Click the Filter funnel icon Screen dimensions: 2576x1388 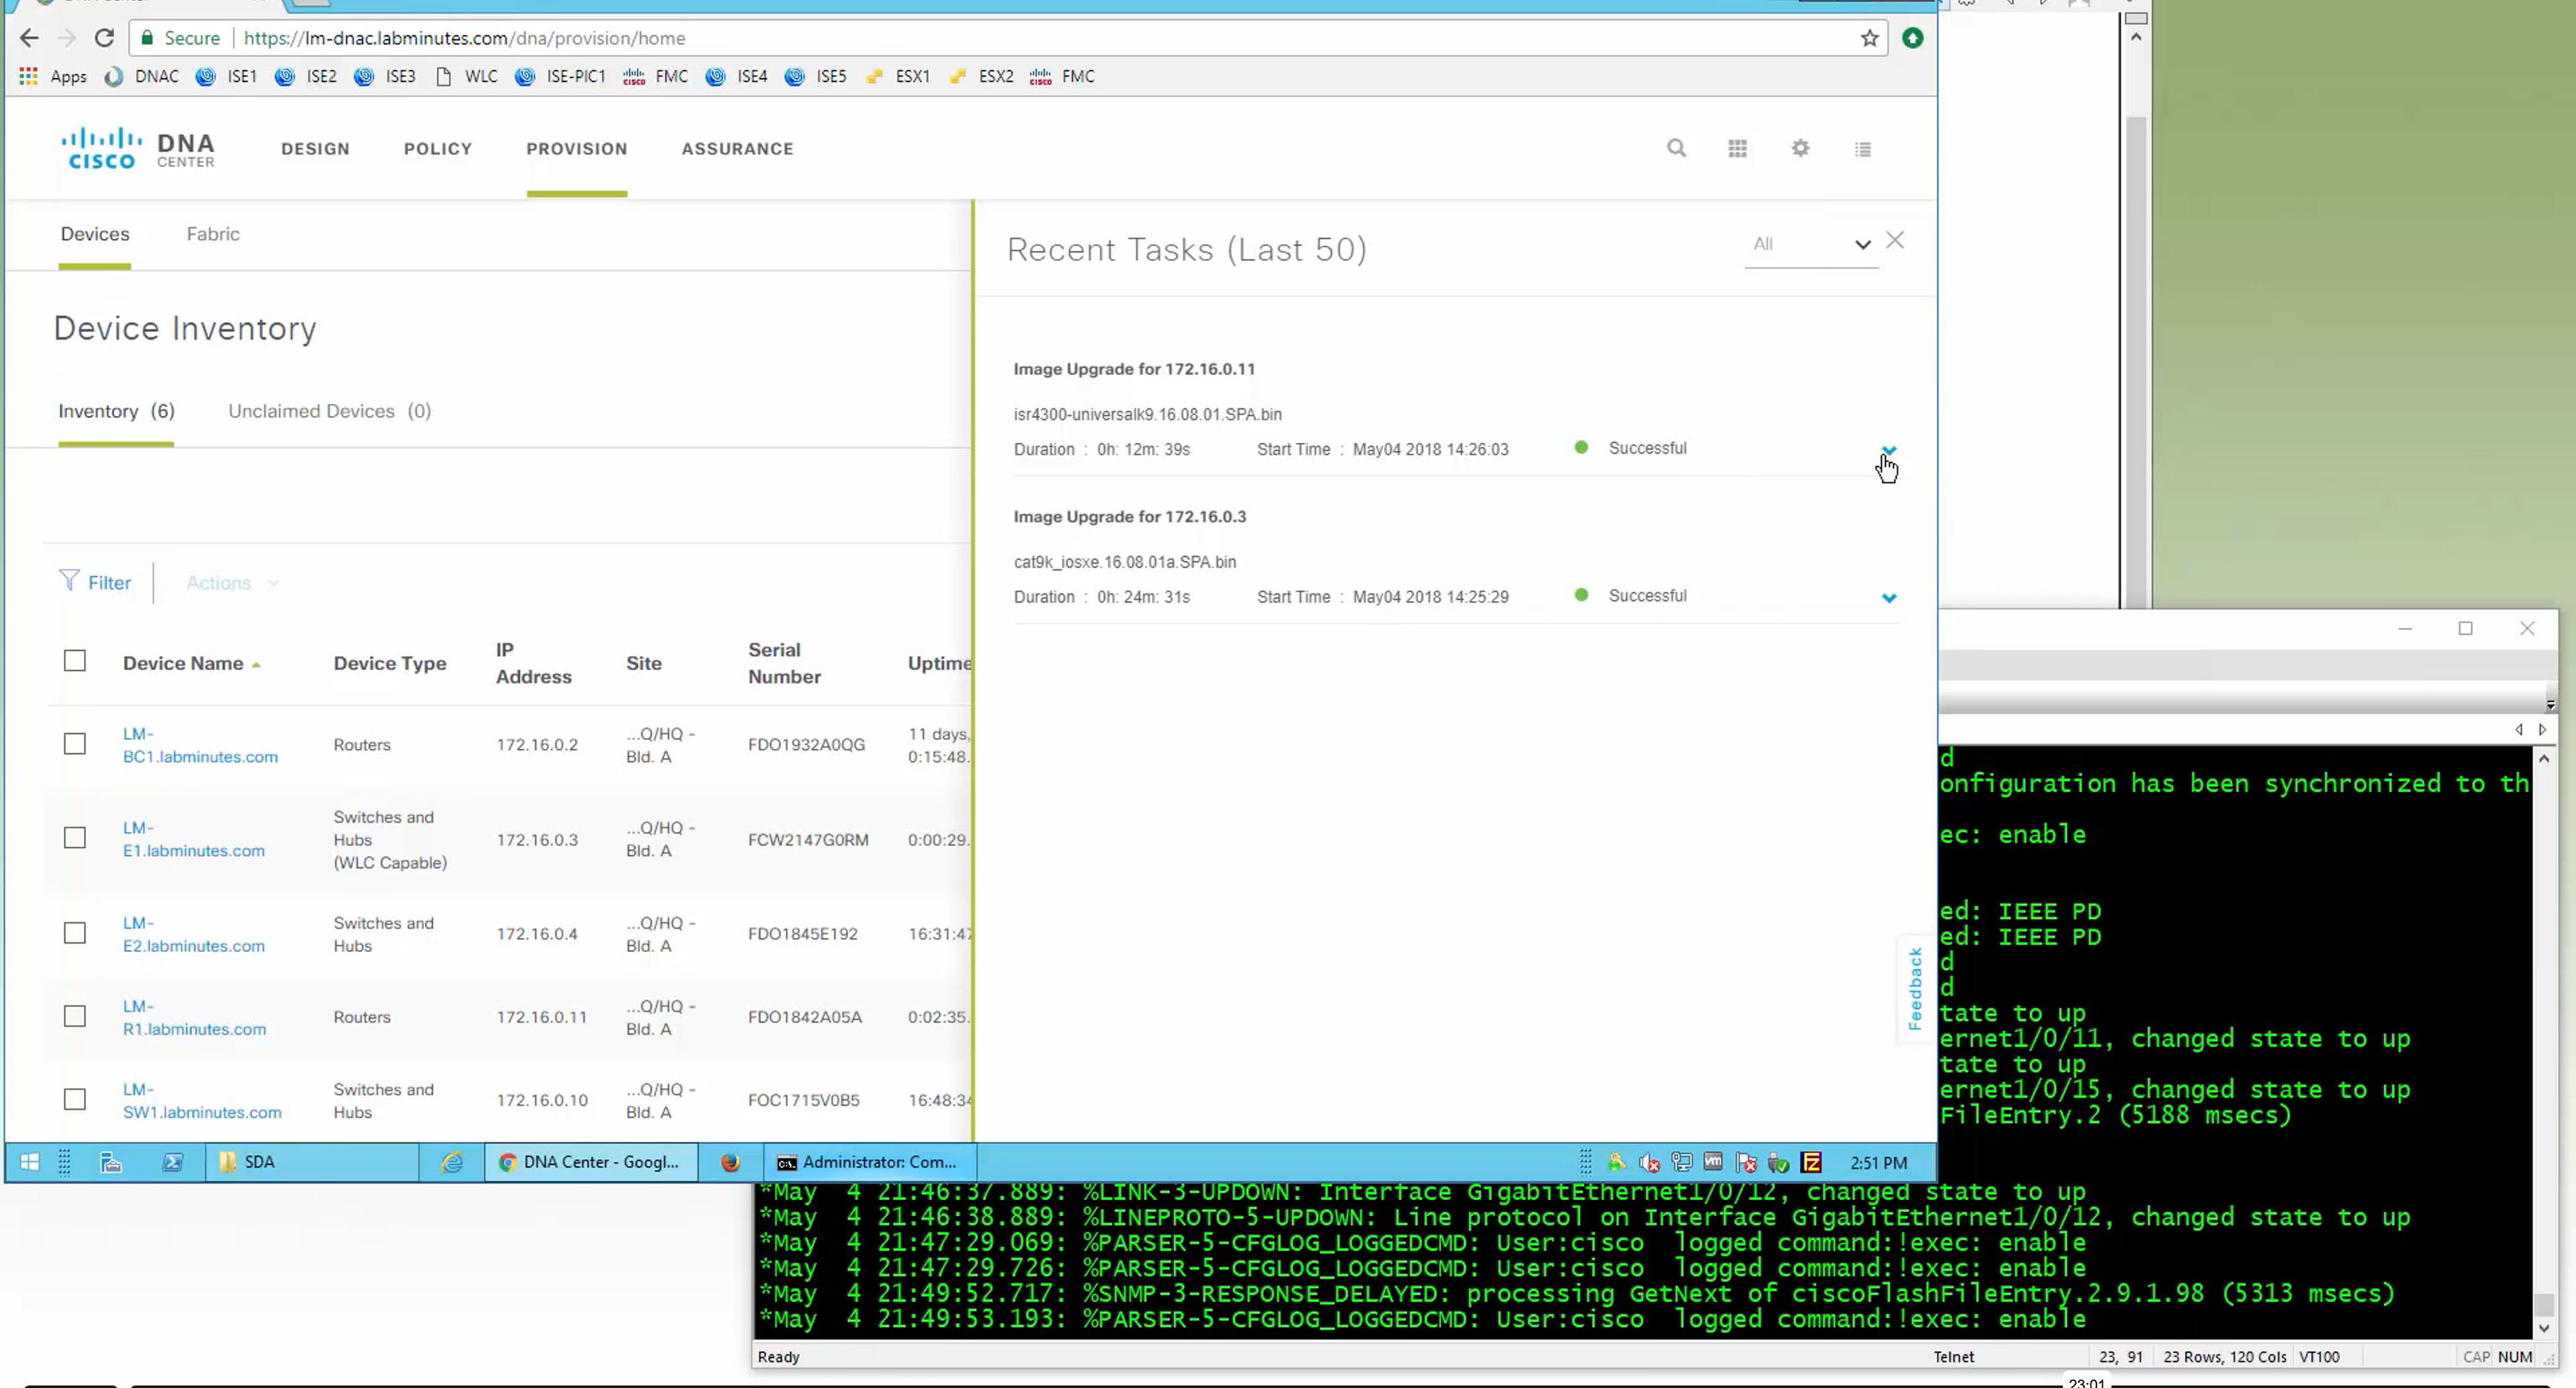(x=69, y=581)
